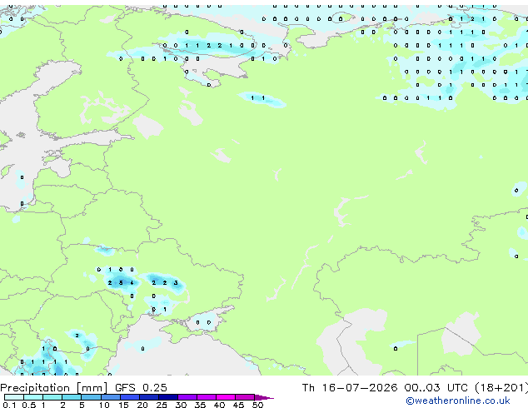Click legend swatch between 15 and 20

coord(130,397)
